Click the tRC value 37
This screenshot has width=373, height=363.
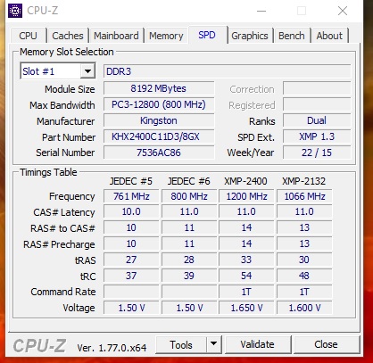(131, 276)
